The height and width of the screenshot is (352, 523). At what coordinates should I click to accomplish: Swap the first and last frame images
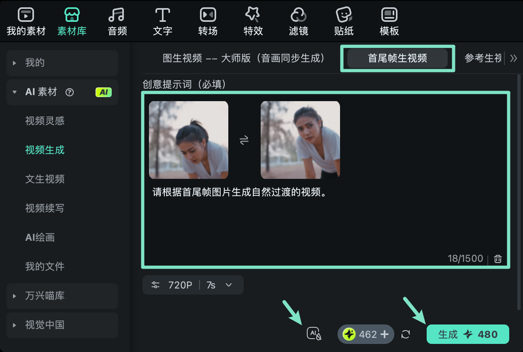point(244,140)
